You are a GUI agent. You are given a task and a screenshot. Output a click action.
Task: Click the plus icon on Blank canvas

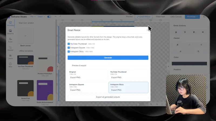25,36
